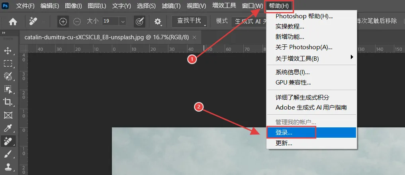Choose Adobe 生成式 AI 用户指南 entry
Viewport: 405px width, 175px height.
pyautogui.click(x=311, y=107)
